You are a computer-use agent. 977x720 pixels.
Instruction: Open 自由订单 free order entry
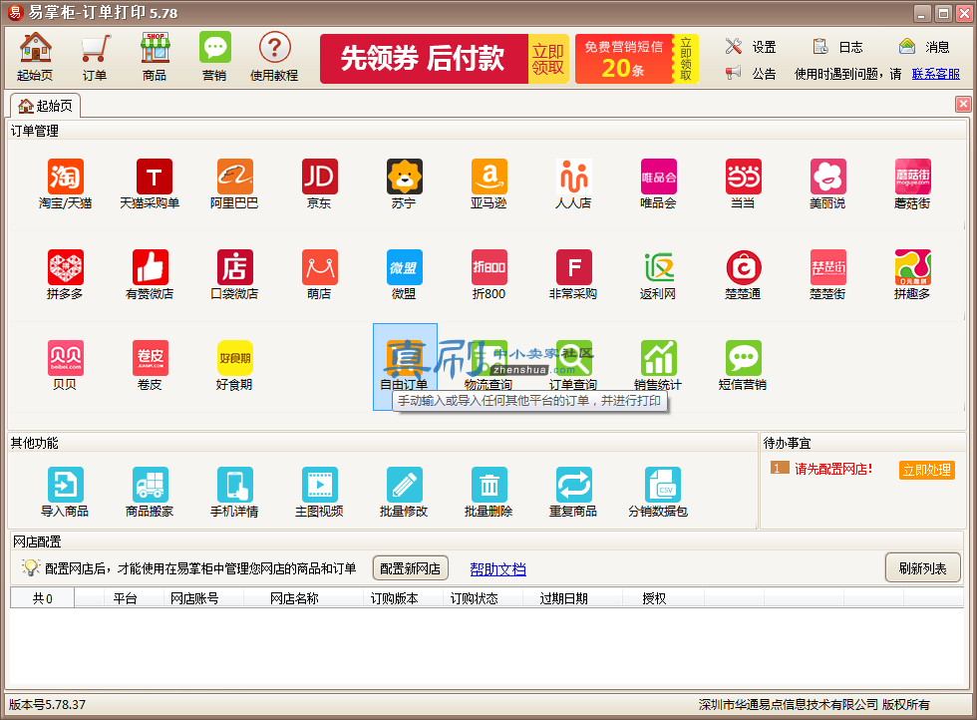click(x=405, y=367)
